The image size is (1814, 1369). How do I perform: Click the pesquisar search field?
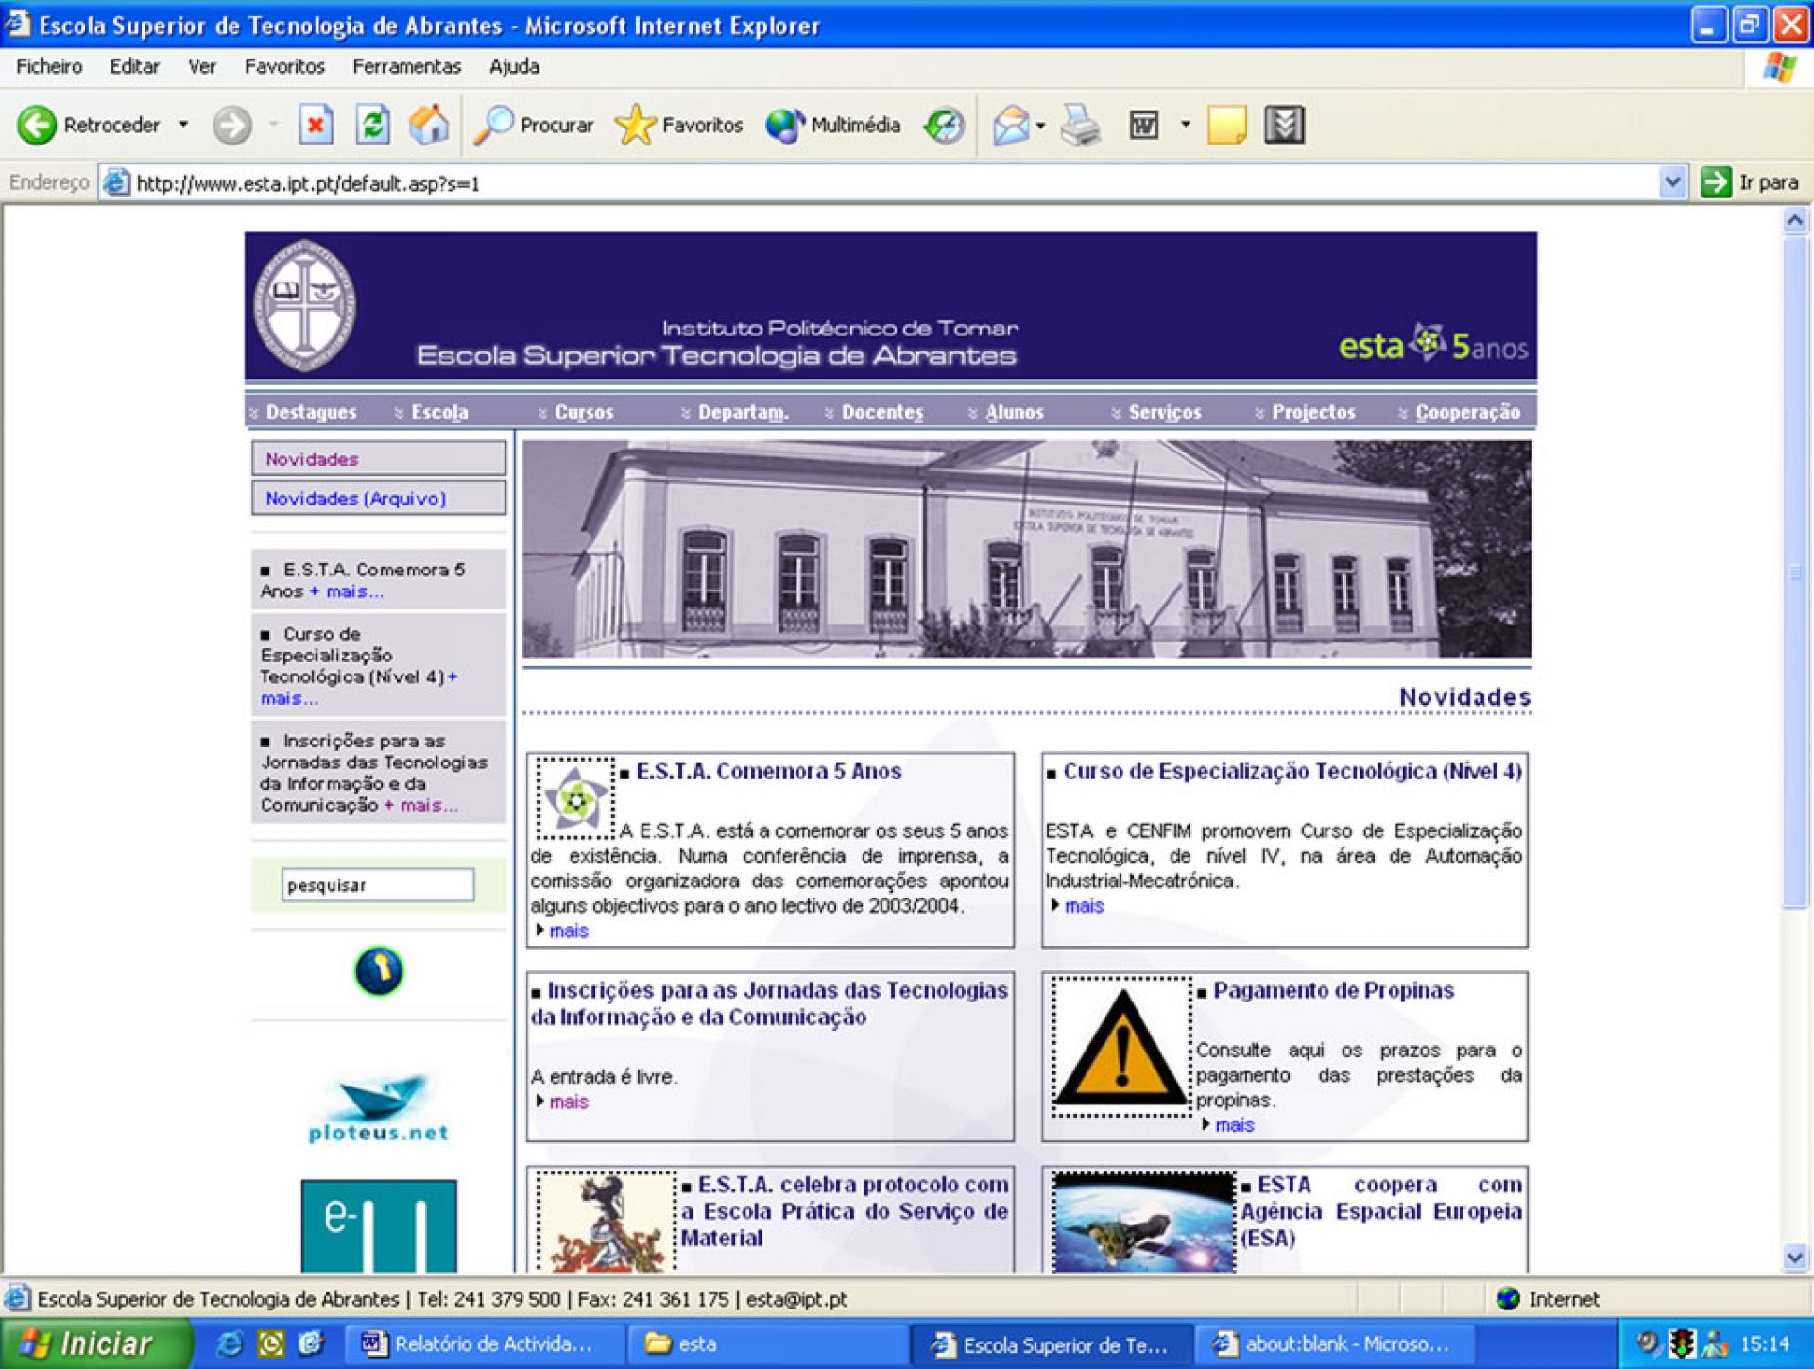pyautogui.click(x=378, y=885)
